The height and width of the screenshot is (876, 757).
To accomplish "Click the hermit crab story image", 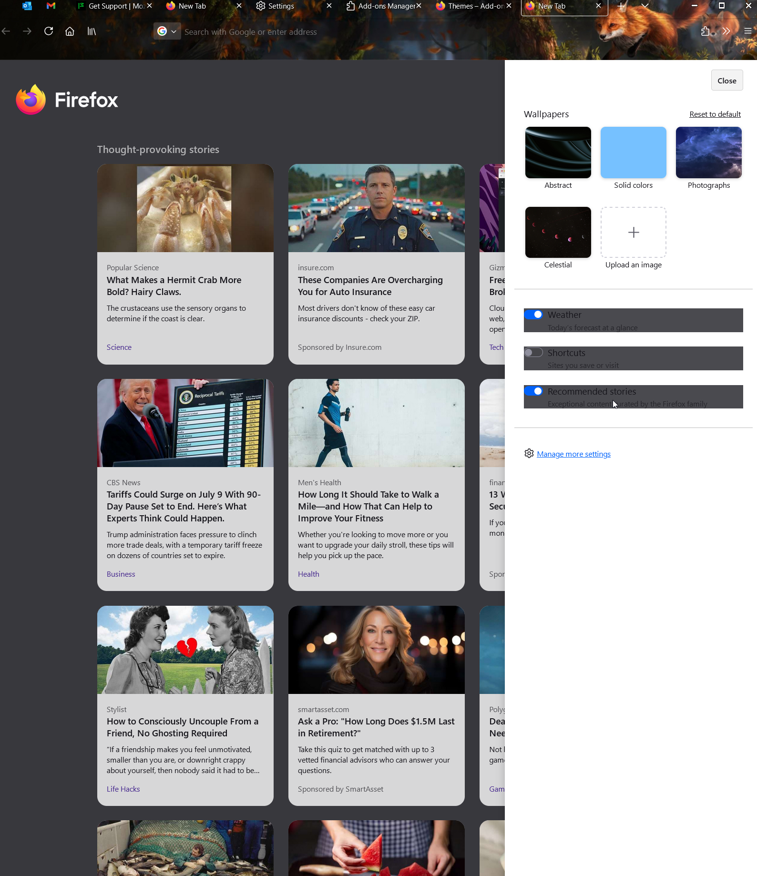I will (x=185, y=208).
